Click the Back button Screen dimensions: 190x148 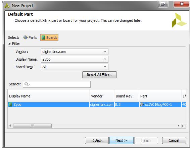[97, 140]
